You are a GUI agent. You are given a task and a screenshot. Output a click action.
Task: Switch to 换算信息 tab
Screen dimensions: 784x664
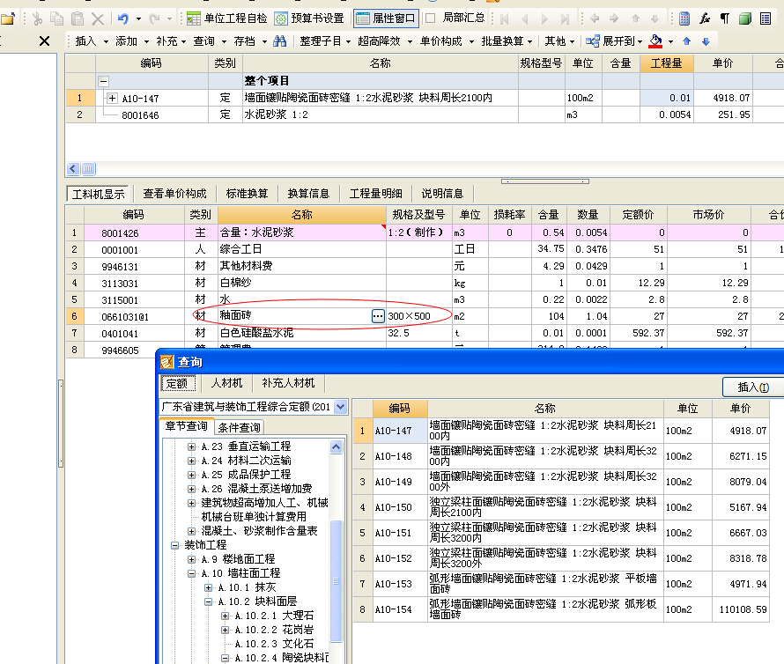click(x=308, y=194)
